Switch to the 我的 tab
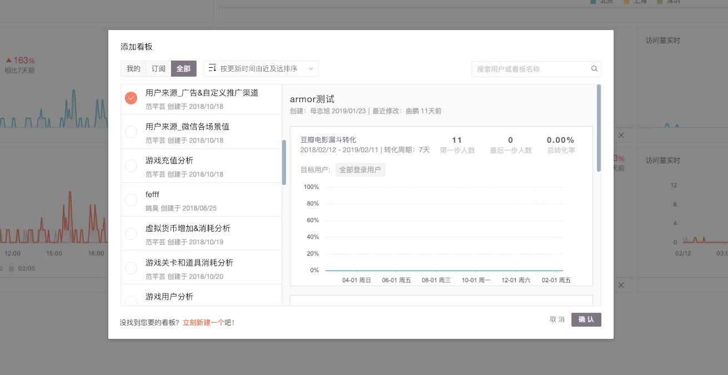Screen dimensions: 728x375 tap(133, 69)
